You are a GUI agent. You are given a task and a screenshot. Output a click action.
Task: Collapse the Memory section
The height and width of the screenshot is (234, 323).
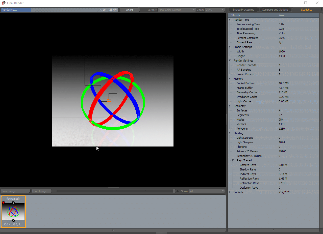coord(230,79)
